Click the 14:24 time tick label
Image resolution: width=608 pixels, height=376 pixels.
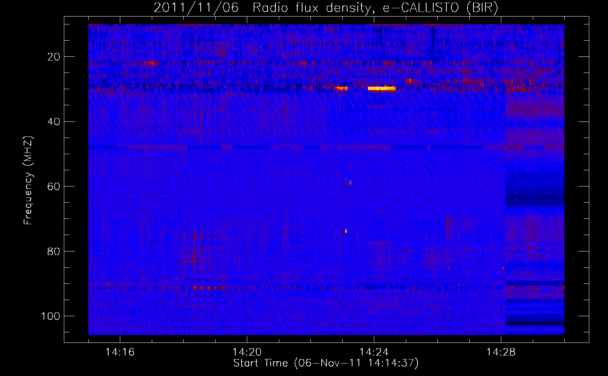pos(374,352)
